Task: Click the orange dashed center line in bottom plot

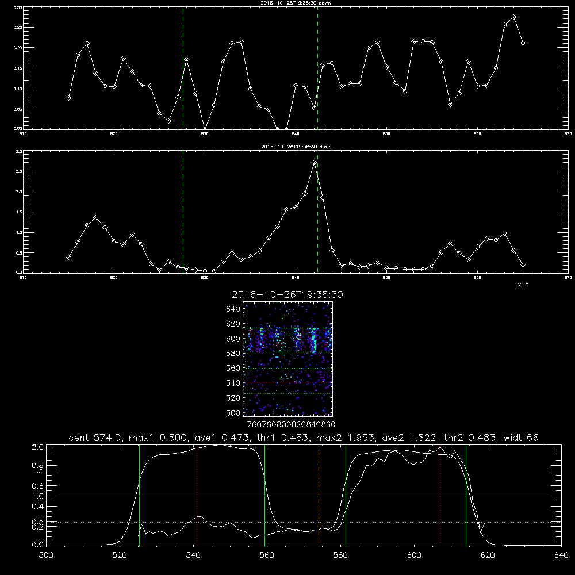Action: pyautogui.click(x=319, y=495)
